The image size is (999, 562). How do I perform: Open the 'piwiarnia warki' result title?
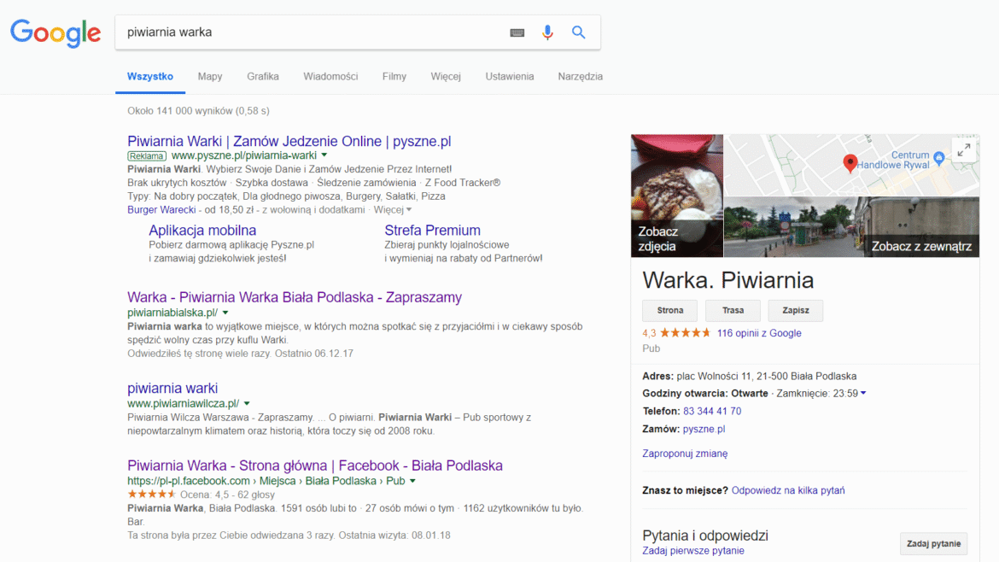point(172,388)
